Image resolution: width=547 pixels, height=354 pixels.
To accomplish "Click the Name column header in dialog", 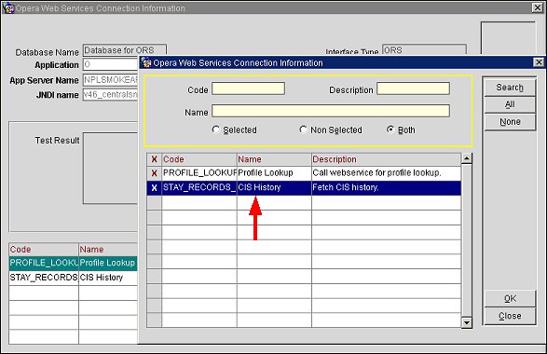I will [274, 159].
